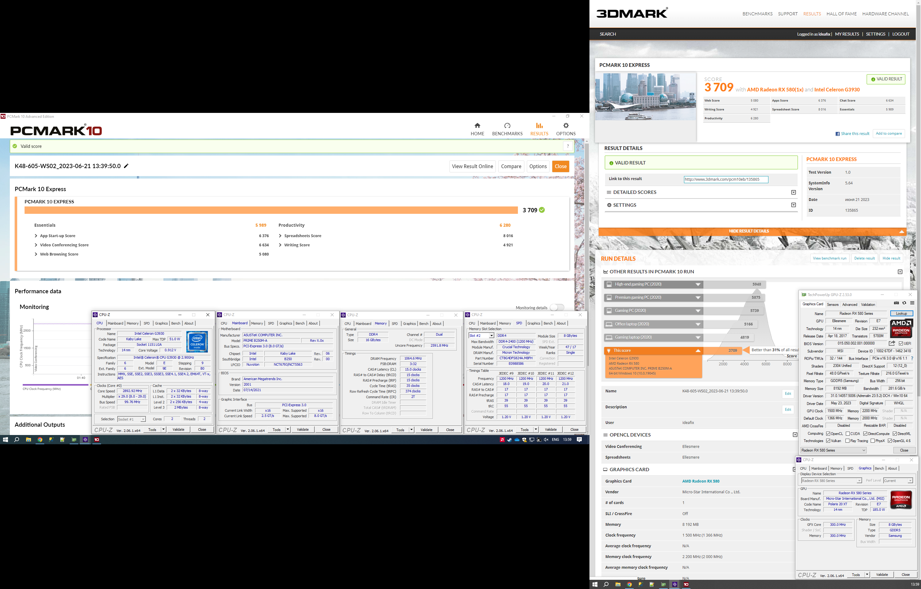Click Delete result button
This screenshot has height=589, width=921.
864,258
